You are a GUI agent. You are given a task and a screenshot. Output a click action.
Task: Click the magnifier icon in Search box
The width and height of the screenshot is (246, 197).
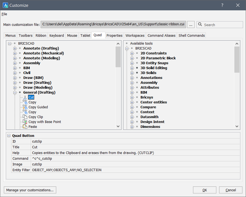[x=200, y=25]
